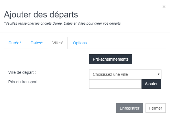Screen dimensions: 170x117
Task: Click the italic instruction text under the title
Action: (x=62, y=23)
